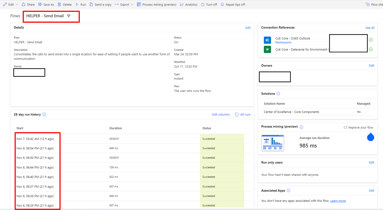Click the Delete flow icon
383x210 pixels.
[x=64, y=4]
